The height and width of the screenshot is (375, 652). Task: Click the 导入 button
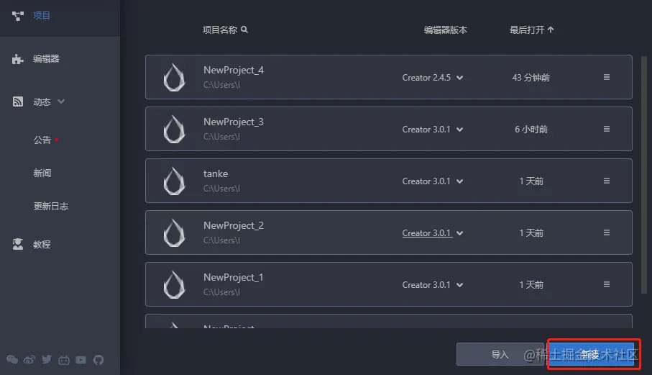pos(500,354)
